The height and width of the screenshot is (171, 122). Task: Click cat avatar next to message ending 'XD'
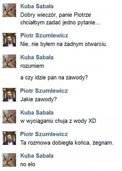[x=9, y=117]
